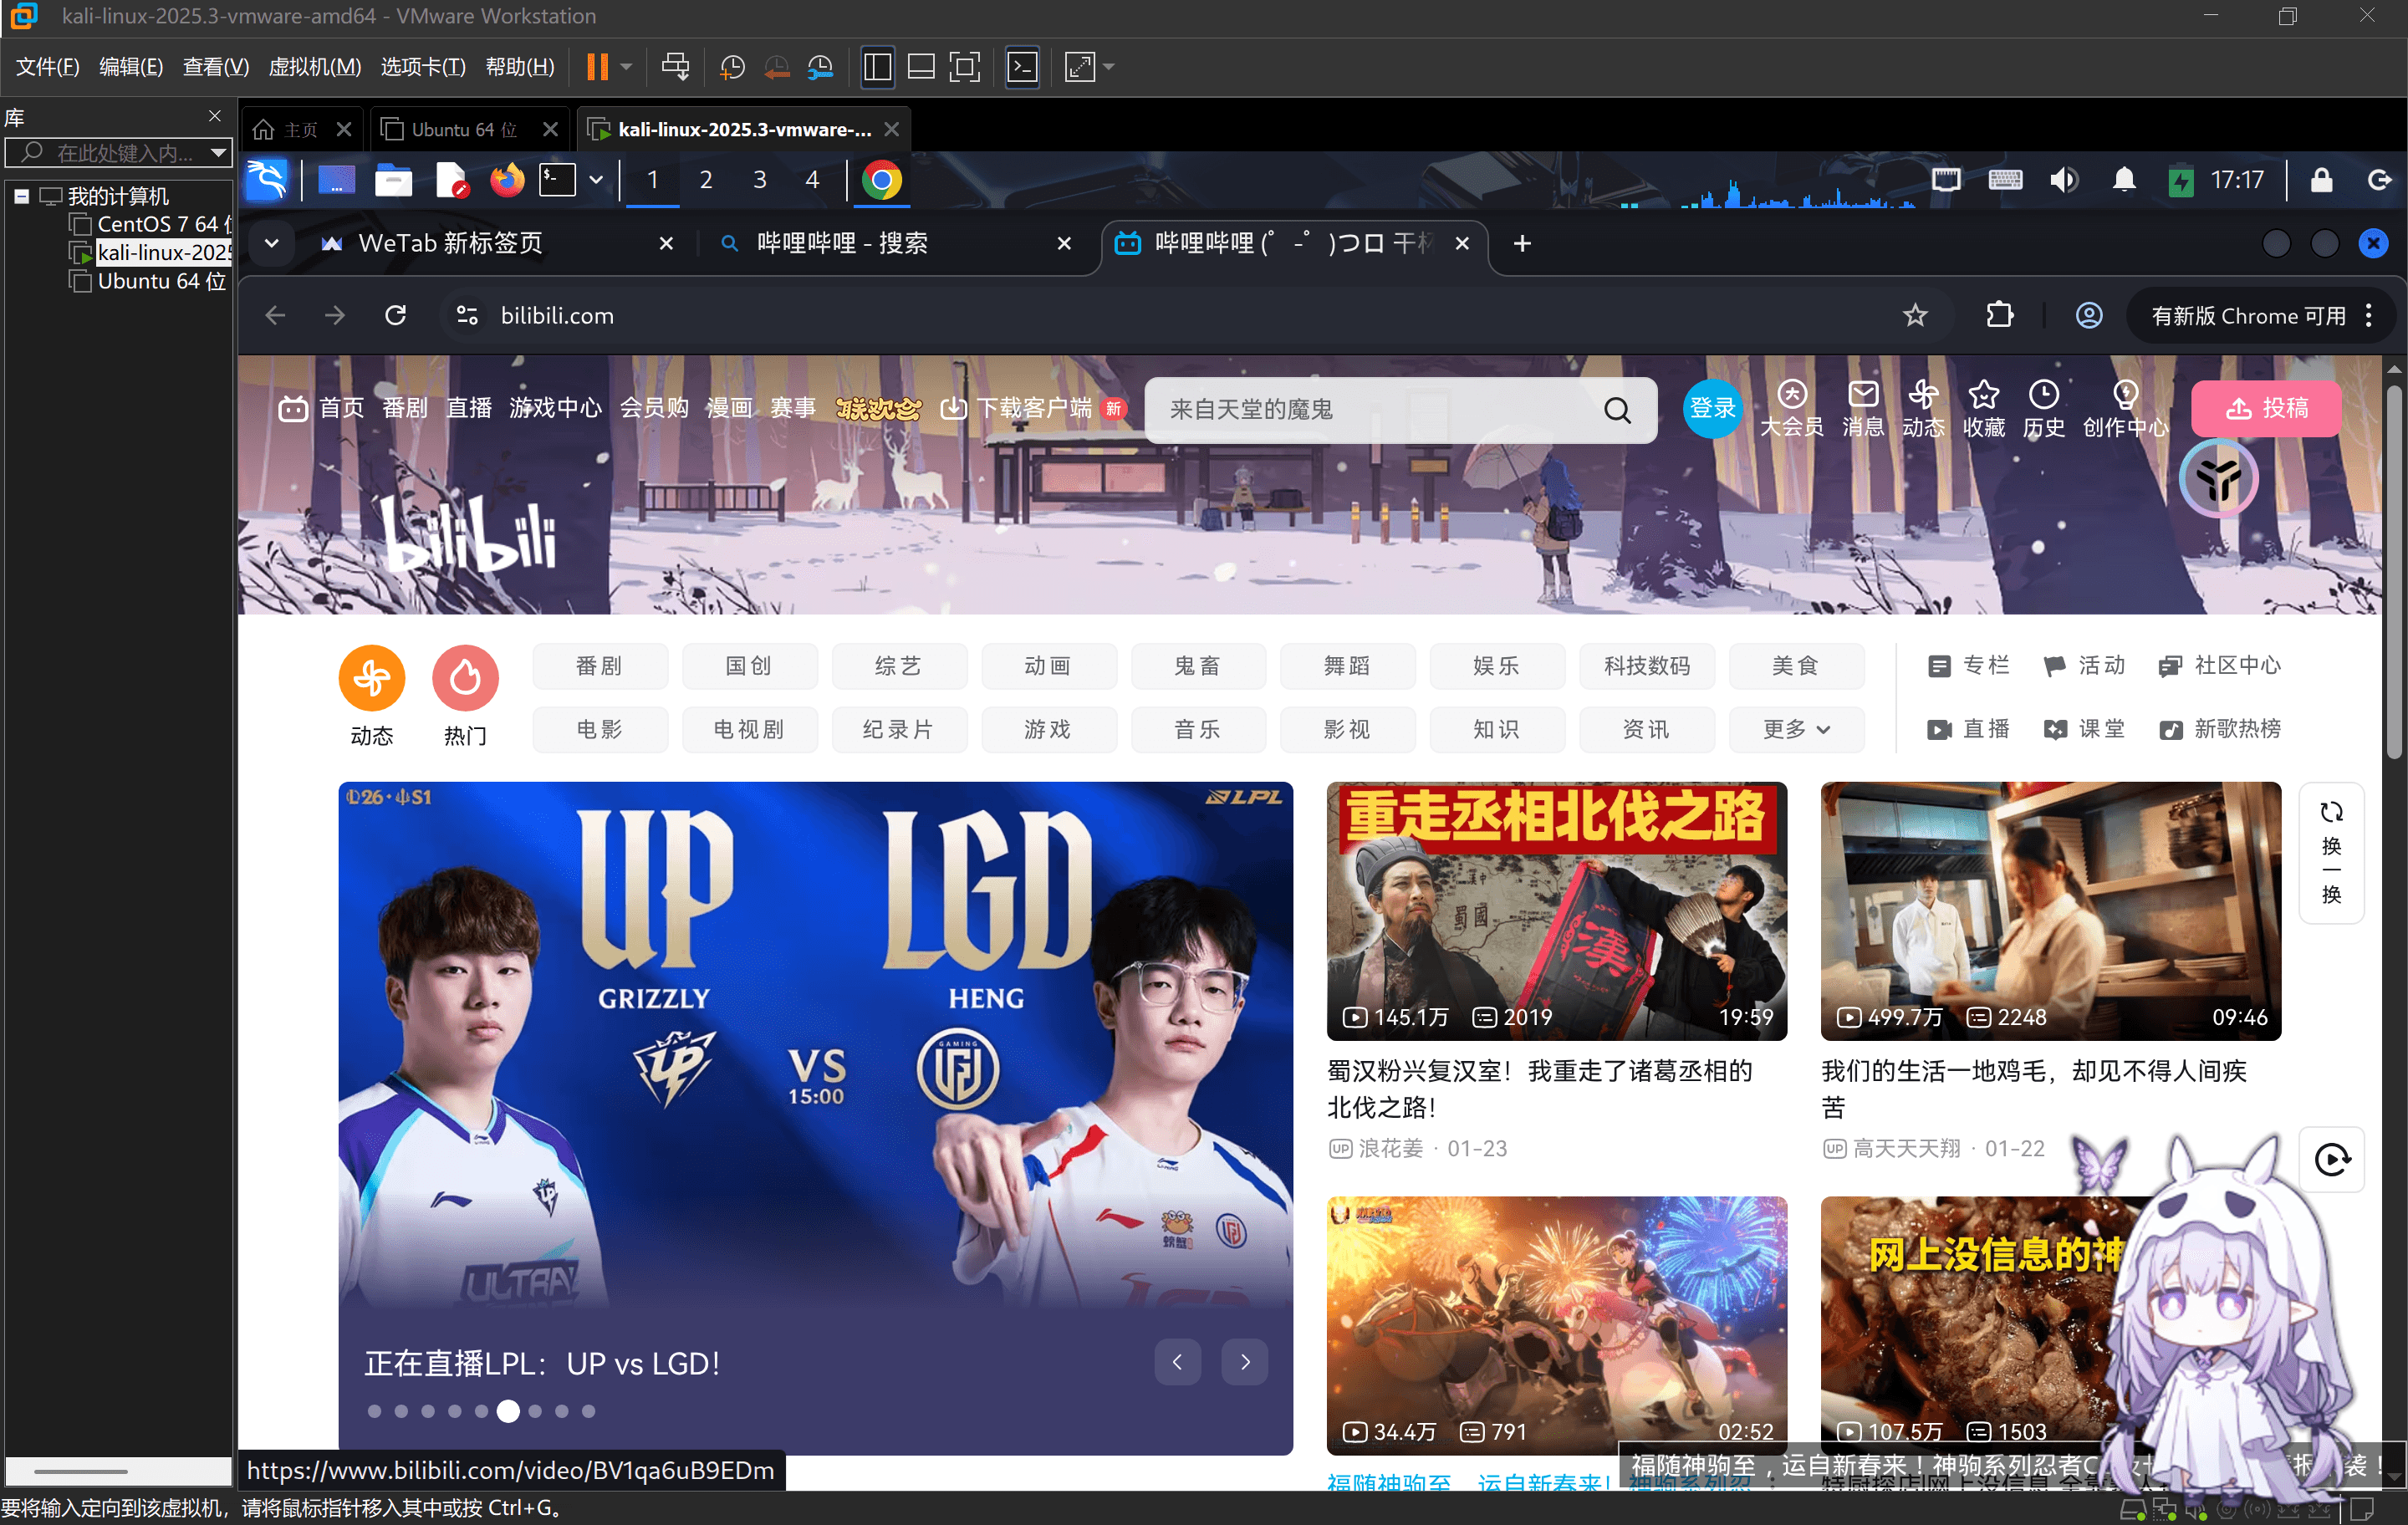This screenshot has width=2408, height=1525.
Task: Collapse 我的计算机 tree node
Action: [21, 196]
